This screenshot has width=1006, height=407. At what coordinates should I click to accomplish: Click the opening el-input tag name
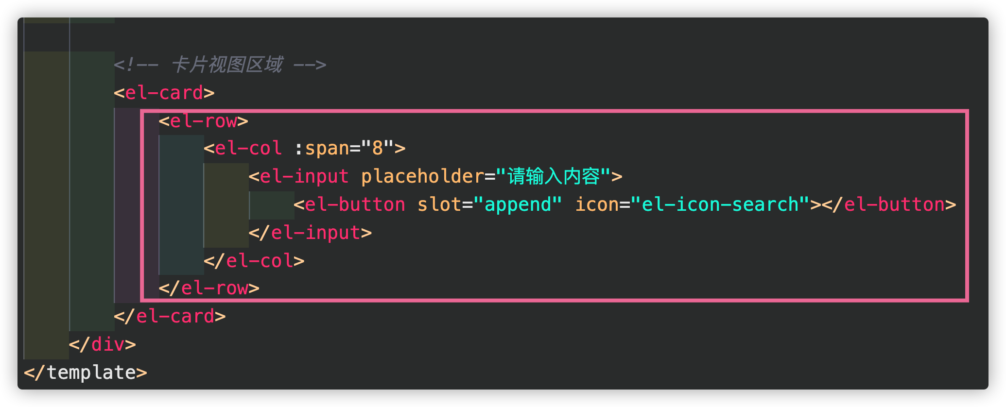coord(304,176)
